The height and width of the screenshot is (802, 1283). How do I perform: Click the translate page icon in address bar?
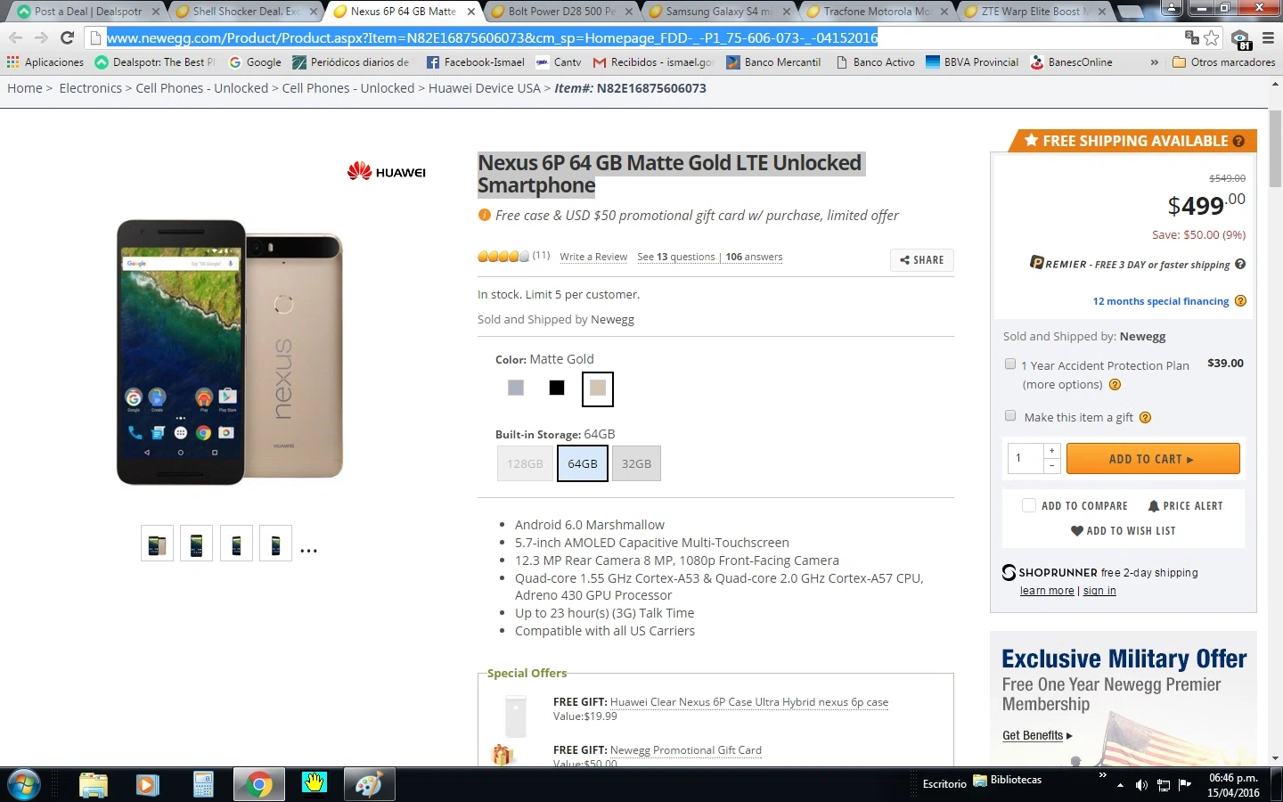(x=1191, y=37)
